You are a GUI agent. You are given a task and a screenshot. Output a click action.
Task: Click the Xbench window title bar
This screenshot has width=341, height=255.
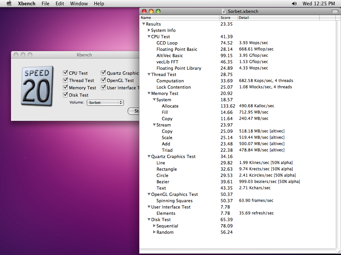pyautogui.click(x=75, y=55)
